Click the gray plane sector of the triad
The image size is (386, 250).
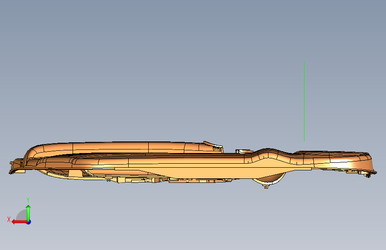tap(23, 216)
